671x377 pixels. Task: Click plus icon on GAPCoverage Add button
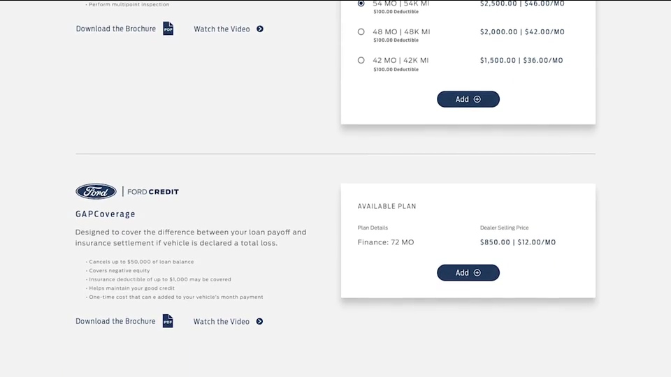(477, 273)
